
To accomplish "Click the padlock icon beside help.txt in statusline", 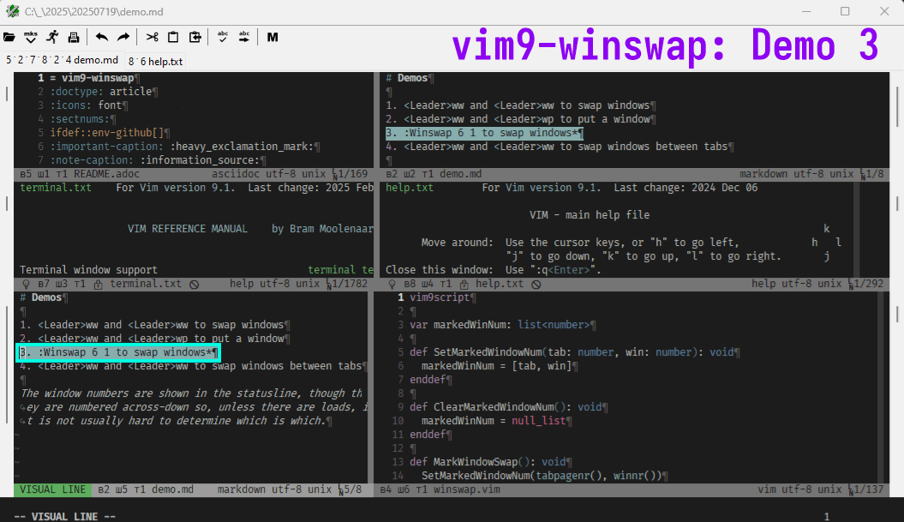I will (x=464, y=285).
